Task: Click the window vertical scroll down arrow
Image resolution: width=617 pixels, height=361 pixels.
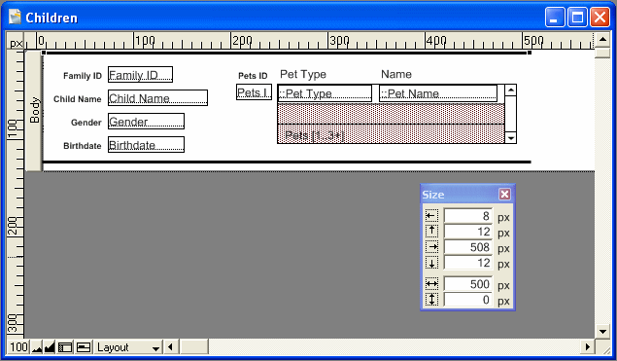Action: [602, 332]
